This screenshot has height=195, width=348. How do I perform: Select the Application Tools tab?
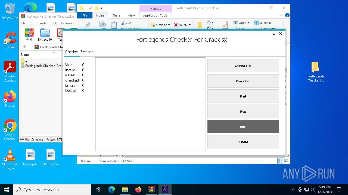click(155, 15)
